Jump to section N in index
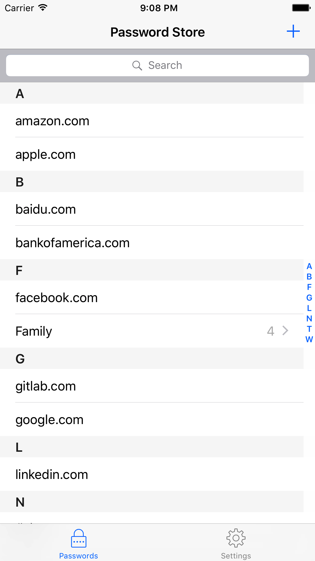The image size is (315, 561). tap(309, 319)
